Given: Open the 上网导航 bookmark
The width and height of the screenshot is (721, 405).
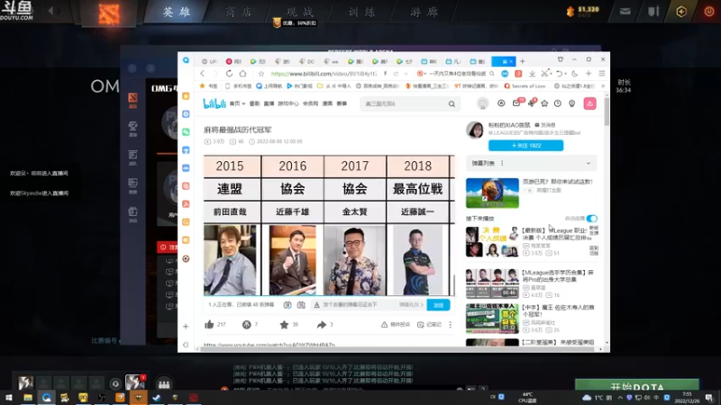Looking at the screenshot, I should pyautogui.click(x=269, y=85).
